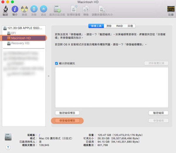This screenshot has height=153, width=176.
Task: Close the window with the red button
Action: click(3, 2)
